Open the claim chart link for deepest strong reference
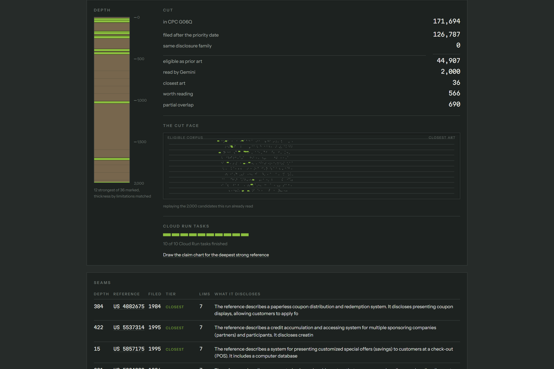Image resolution: width=554 pixels, height=369 pixels. (216, 255)
